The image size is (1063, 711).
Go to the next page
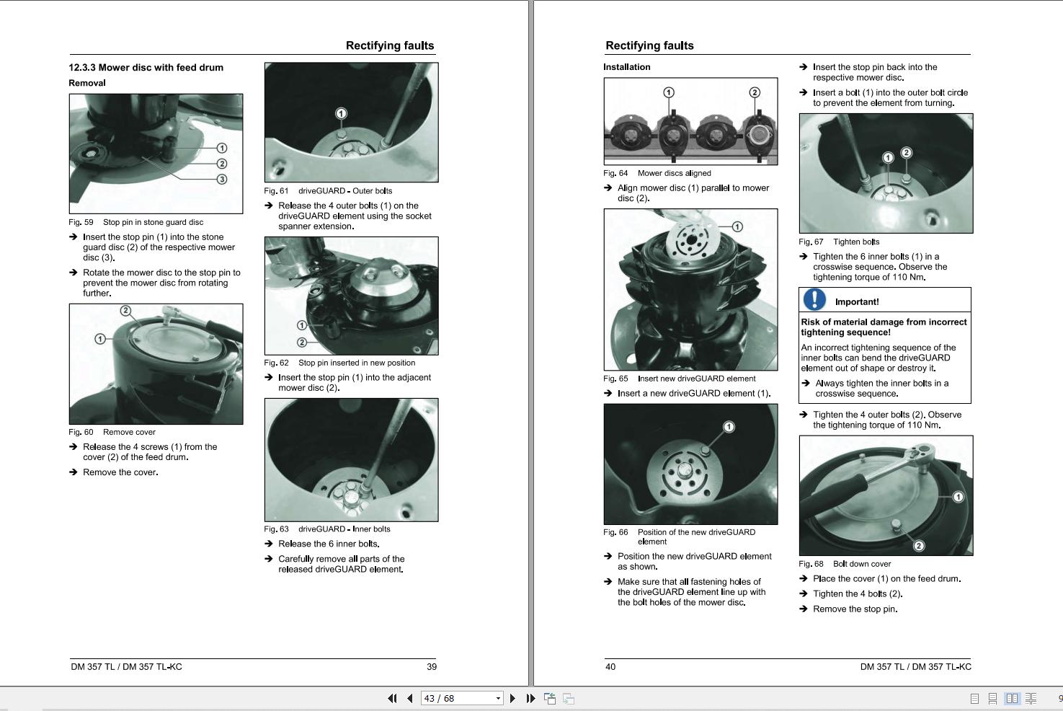point(512,698)
